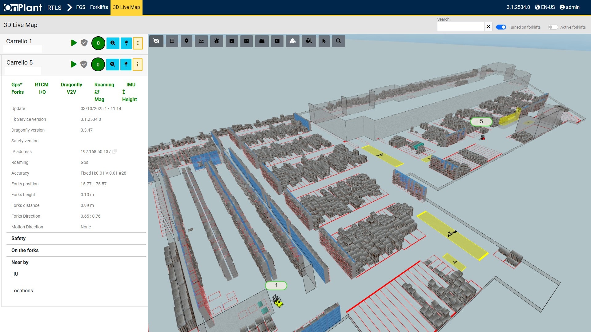Viewport: 591px width, 332px height.
Task: Open the EN-US language selector
Action: tap(545, 7)
